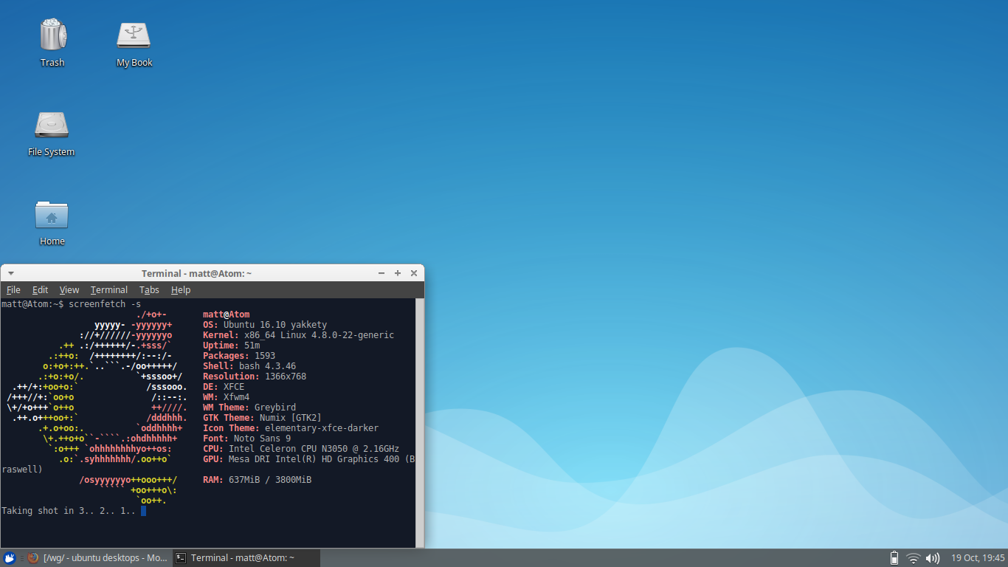
Task: Open the Terminal menu in menu bar
Action: point(109,290)
